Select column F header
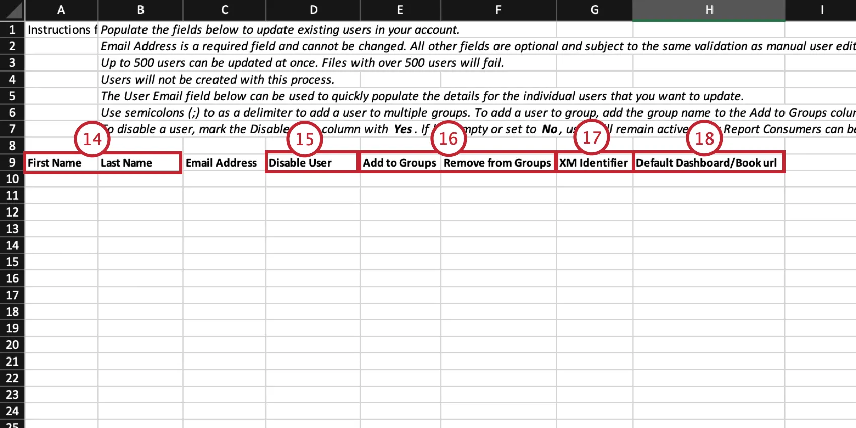 coord(498,10)
